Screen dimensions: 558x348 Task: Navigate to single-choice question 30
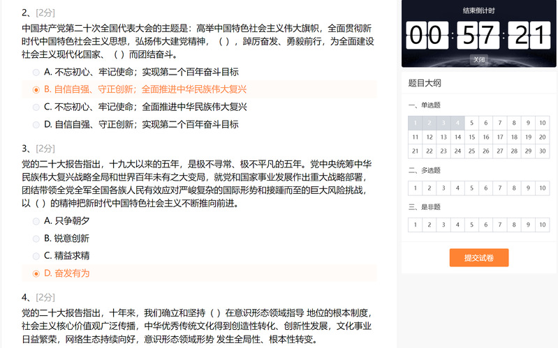[543, 151]
